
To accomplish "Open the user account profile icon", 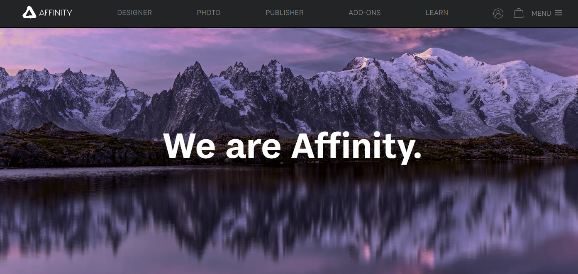I will [x=498, y=13].
